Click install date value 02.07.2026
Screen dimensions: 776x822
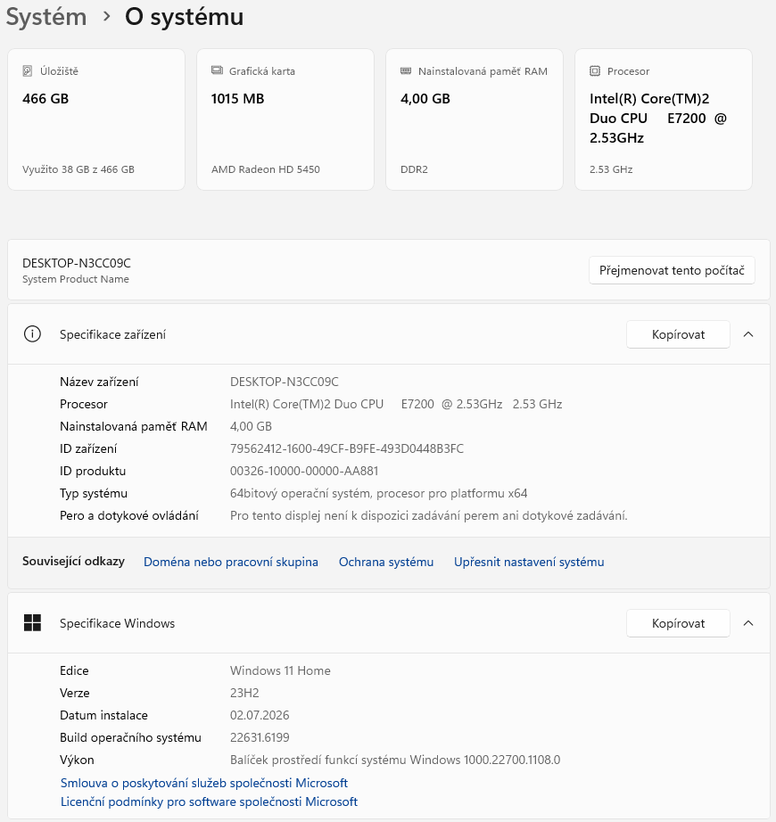260,715
